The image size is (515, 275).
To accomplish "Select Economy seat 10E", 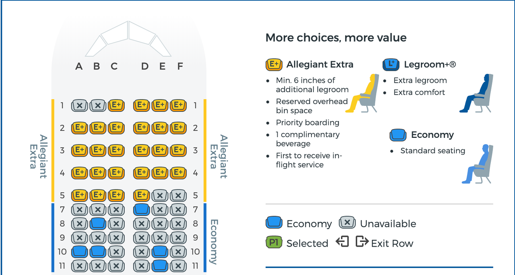I will click(x=160, y=252).
